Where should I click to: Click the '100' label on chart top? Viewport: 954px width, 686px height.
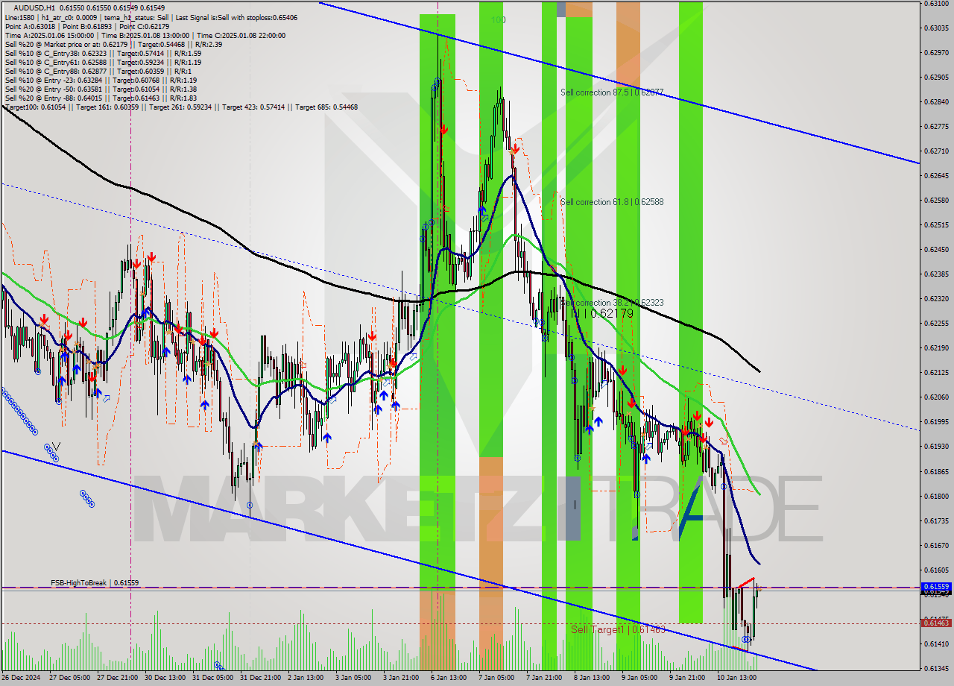[x=499, y=20]
